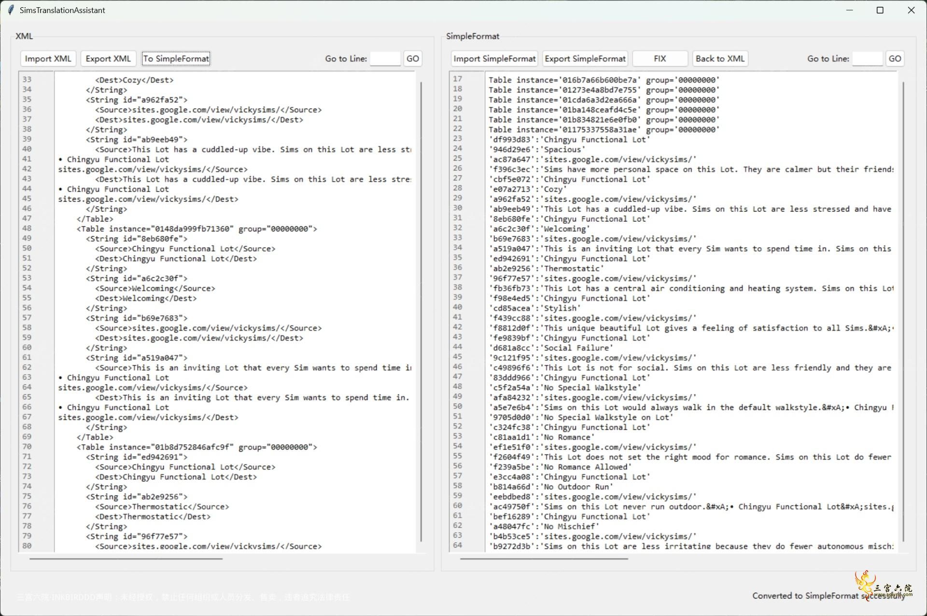Image resolution: width=927 pixels, height=616 pixels.
Task: Click line 'ac87a647' sites.google.com entry
Action: click(x=592, y=159)
